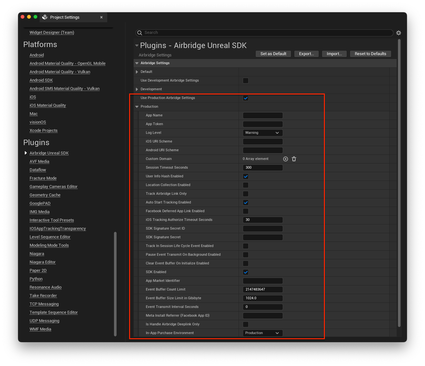Expand the Default settings group
The image size is (425, 366).
point(137,72)
